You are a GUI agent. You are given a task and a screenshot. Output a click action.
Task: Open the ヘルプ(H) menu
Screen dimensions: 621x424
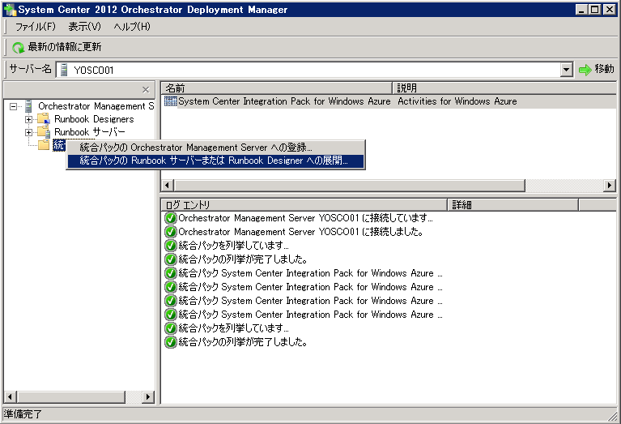point(132,27)
